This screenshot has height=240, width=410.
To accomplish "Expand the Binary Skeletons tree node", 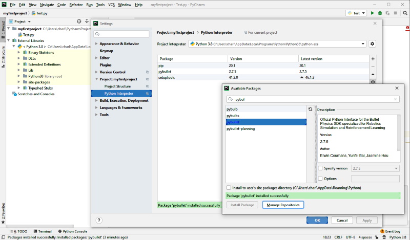I will click(x=19, y=52).
